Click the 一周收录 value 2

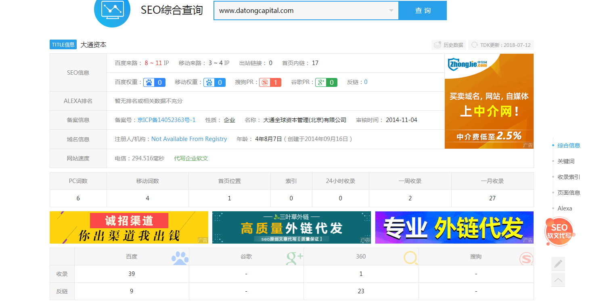click(410, 198)
